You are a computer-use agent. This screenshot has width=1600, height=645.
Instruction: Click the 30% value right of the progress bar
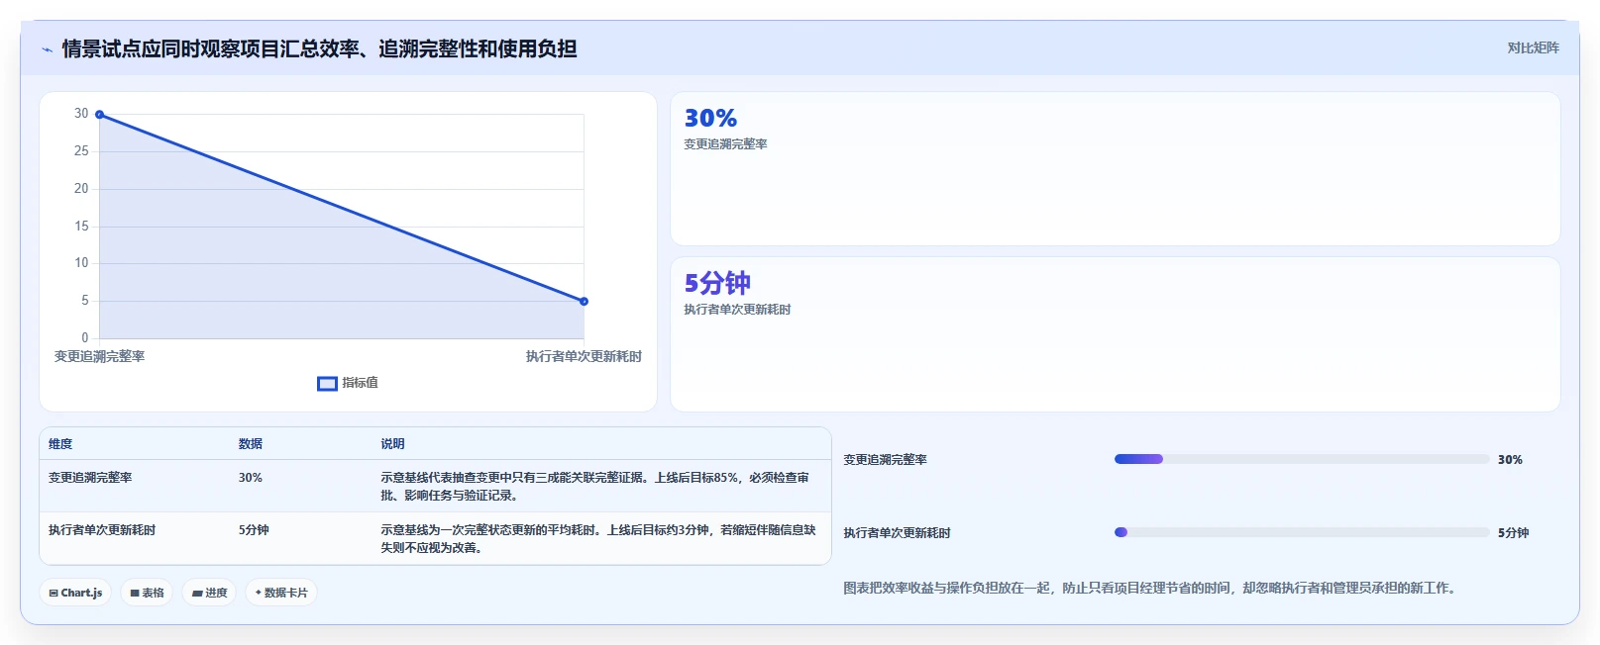pos(1510,460)
